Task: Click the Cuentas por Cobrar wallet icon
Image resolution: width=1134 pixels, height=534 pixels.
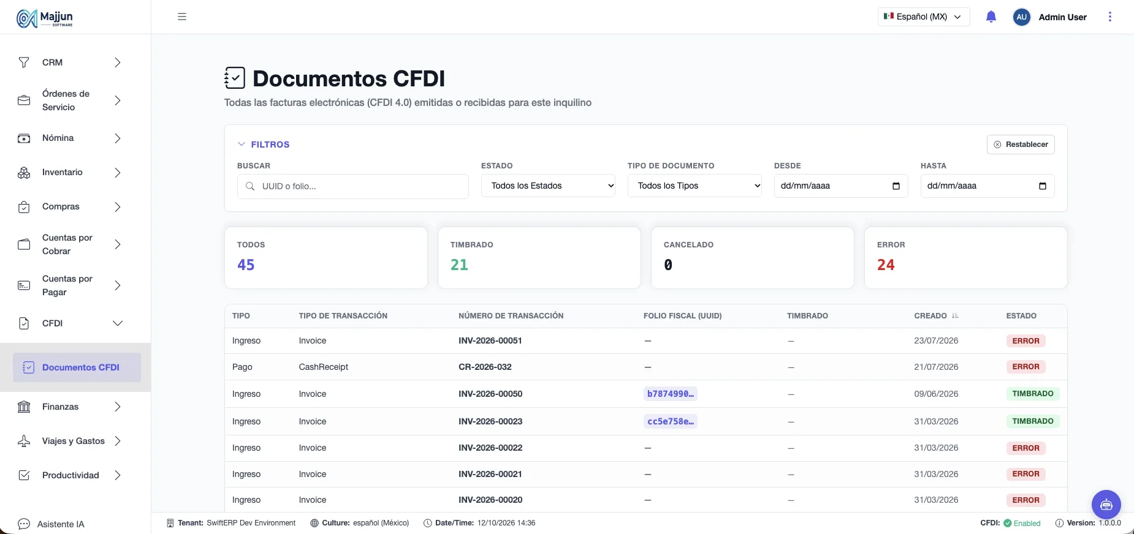Action: (24, 244)
